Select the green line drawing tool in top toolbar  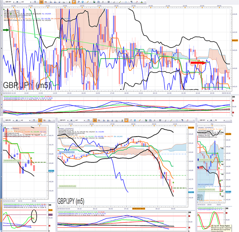120,2
